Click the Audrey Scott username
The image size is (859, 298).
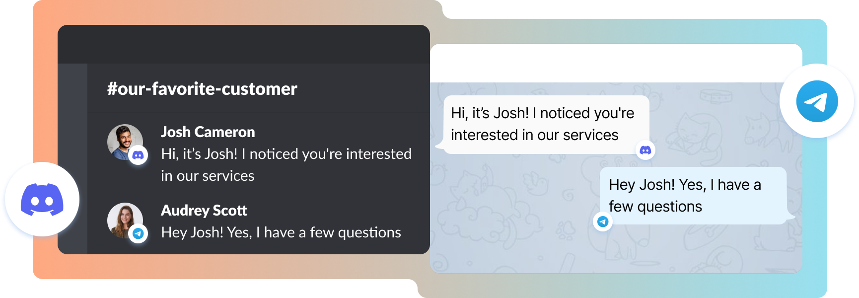pyautogui.click(x=204, y=211)
